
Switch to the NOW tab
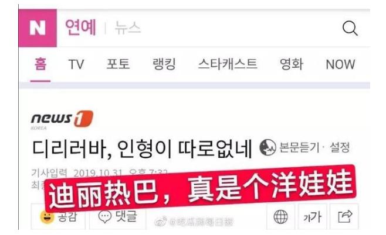click(340, 64)
